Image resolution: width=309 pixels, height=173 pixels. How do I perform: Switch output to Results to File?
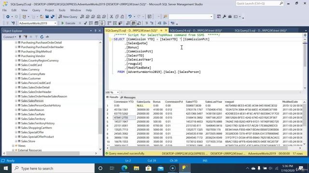(139, 23)
